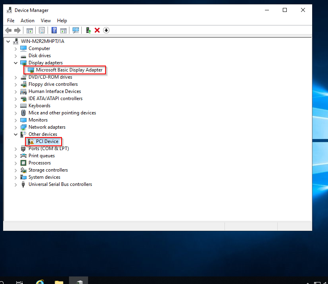Click the blue Help question mark icon

click(54, 30)
